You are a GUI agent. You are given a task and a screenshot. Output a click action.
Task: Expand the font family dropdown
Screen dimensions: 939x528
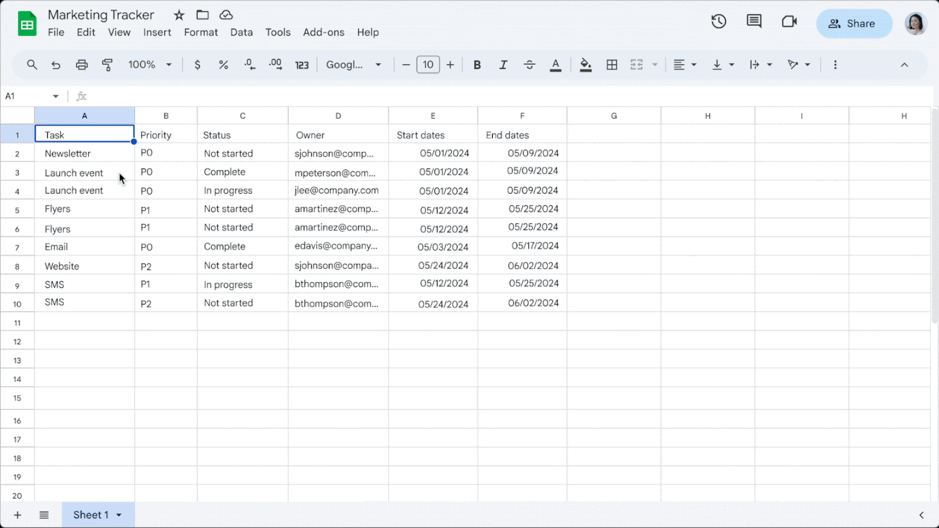pos(354,64)
